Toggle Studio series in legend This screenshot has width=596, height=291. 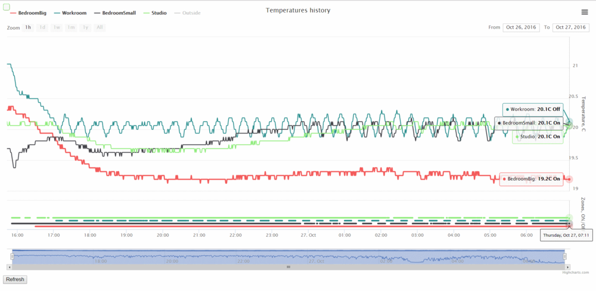click(154, 13)
